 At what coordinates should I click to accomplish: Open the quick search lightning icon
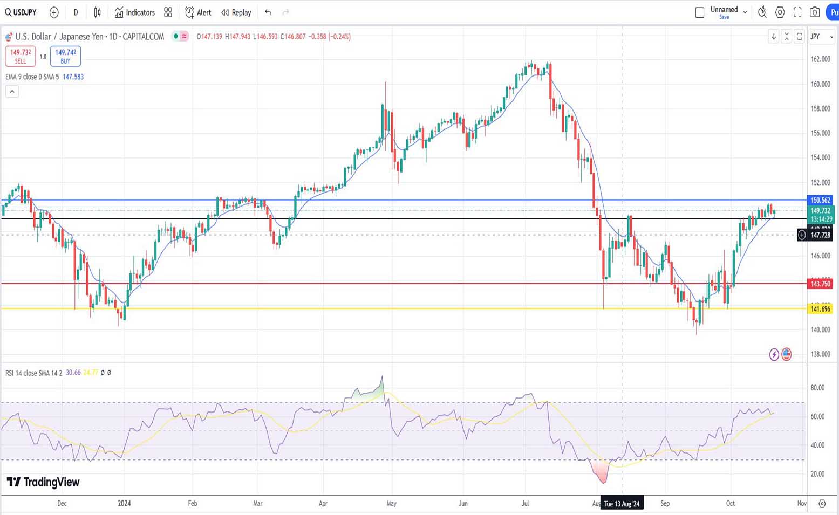pos(762,12)
